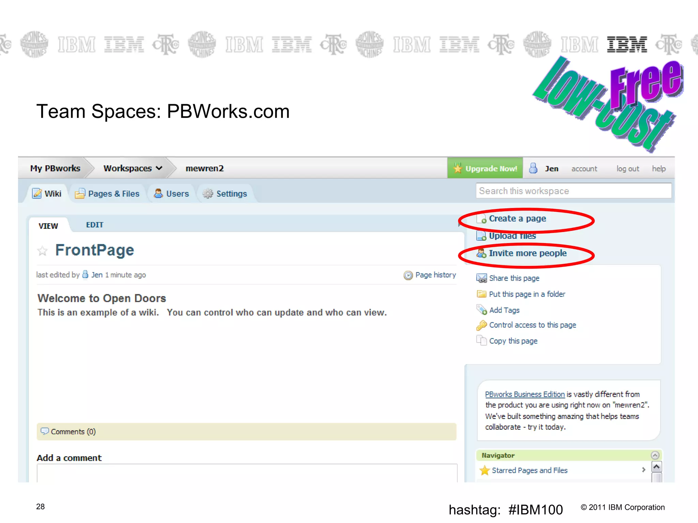
Task: Click the Comments speech bubble icon
Action: 45,431
